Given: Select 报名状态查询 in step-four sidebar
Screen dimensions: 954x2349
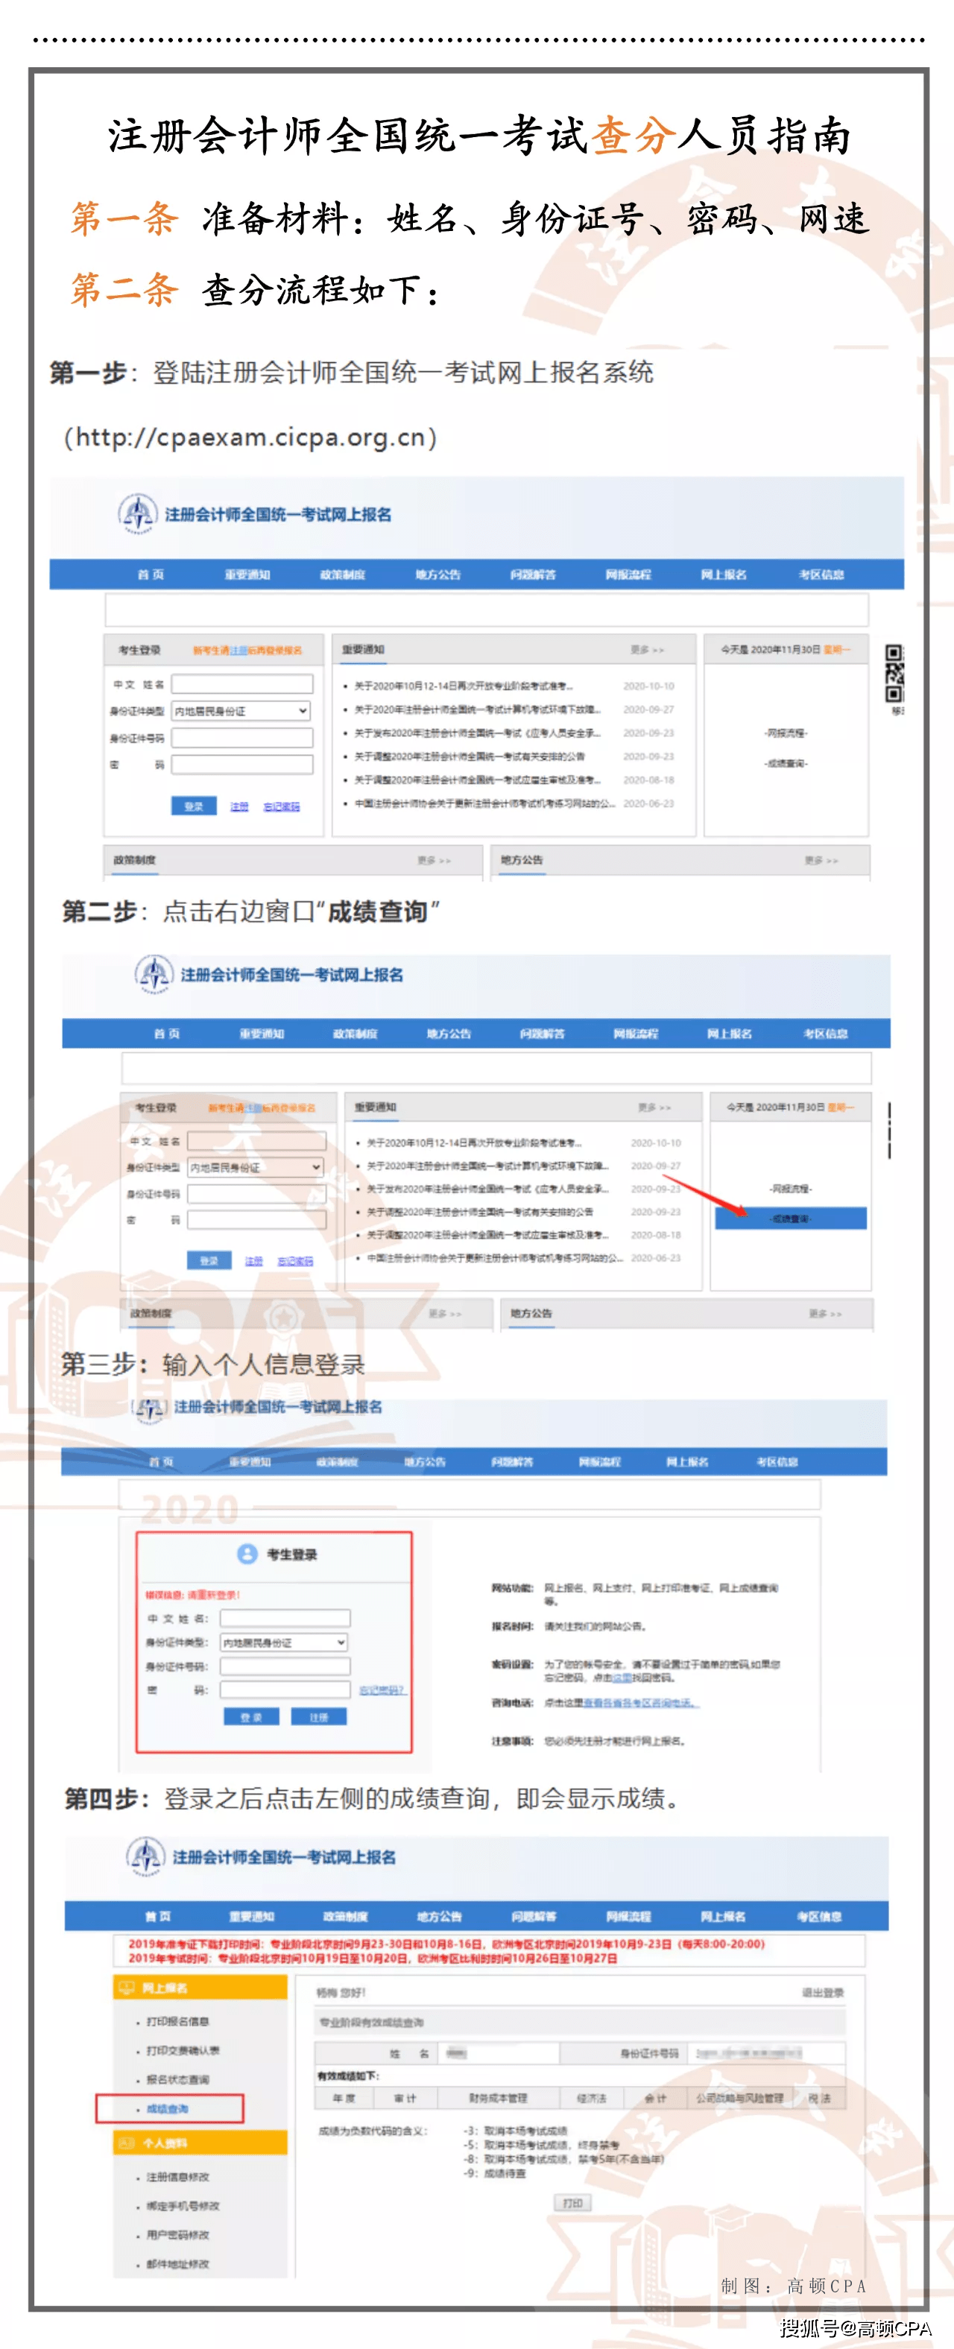Looking at the screenshot, I should [x=177, y=2079].
